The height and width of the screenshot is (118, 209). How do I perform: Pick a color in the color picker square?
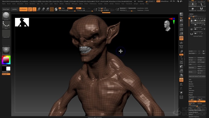(x=6, y=60)
